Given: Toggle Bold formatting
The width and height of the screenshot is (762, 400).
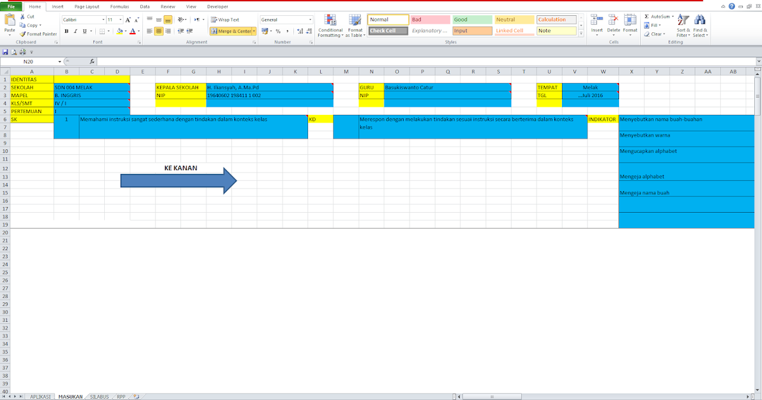Looking at the screenshot, I should pos(67,30).
